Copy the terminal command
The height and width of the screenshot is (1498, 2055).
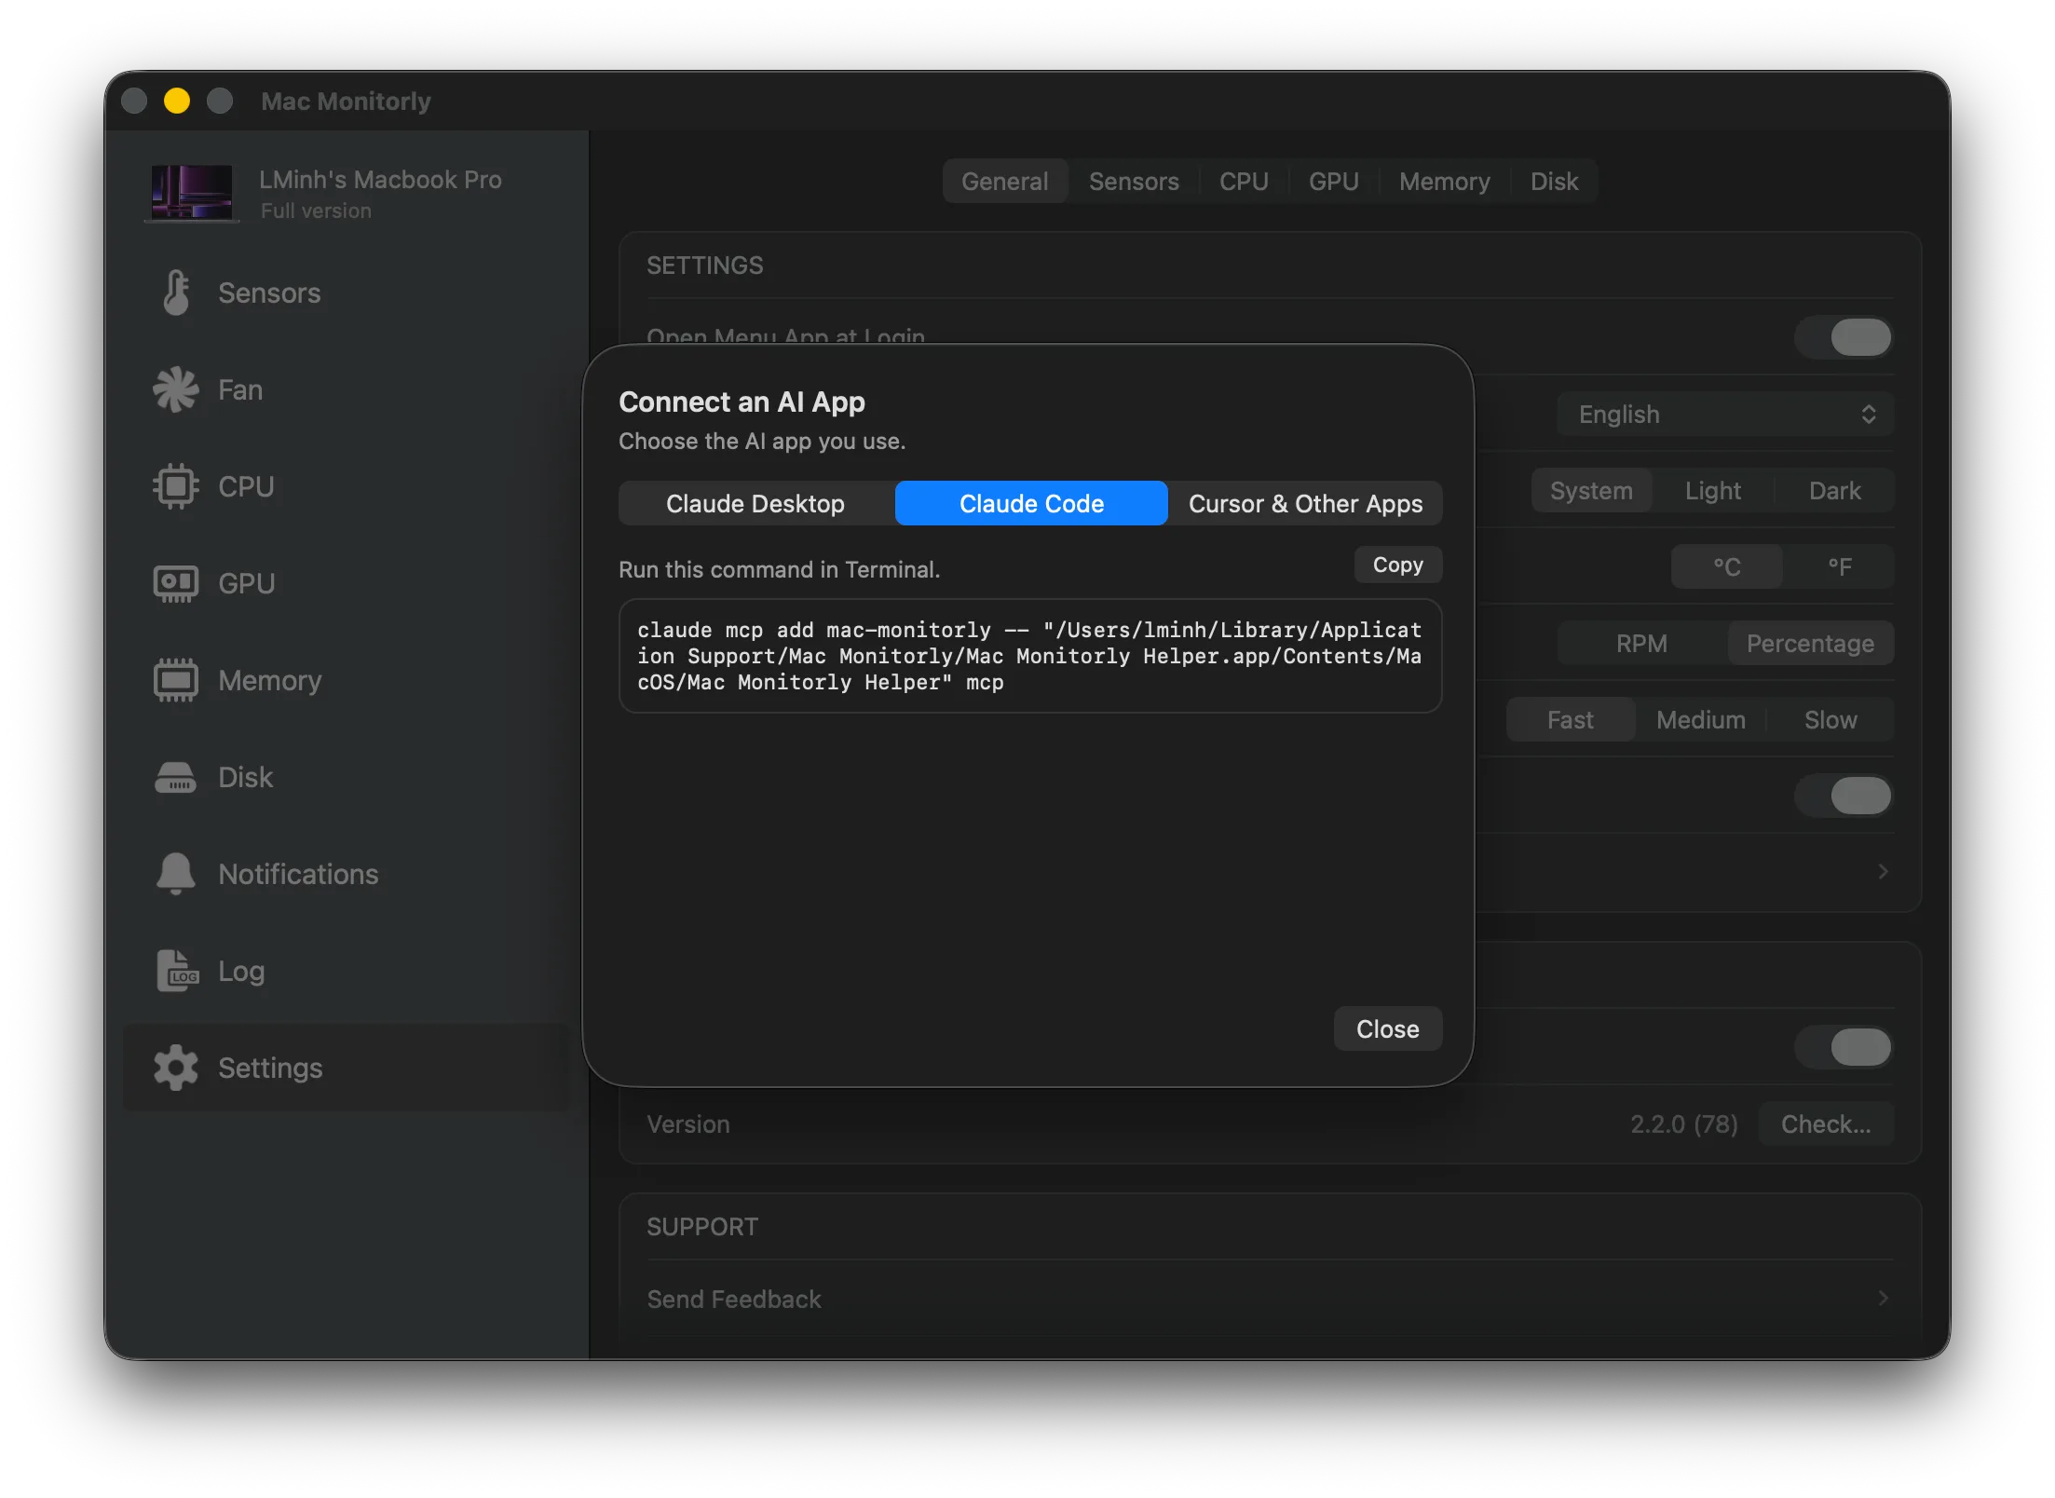(1397, 565)
